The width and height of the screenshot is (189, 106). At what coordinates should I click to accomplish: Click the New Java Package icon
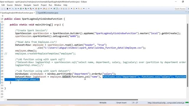(36, 9)
